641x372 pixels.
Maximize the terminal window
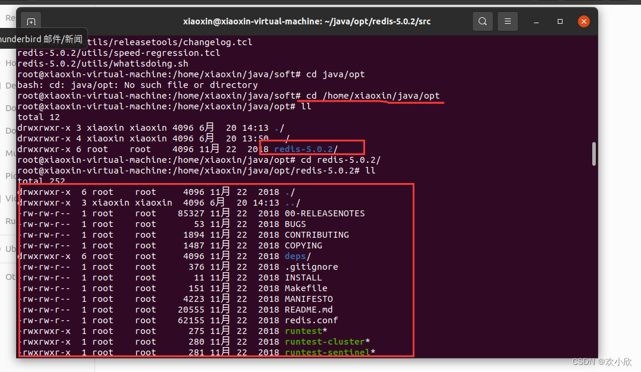point(559,21)
